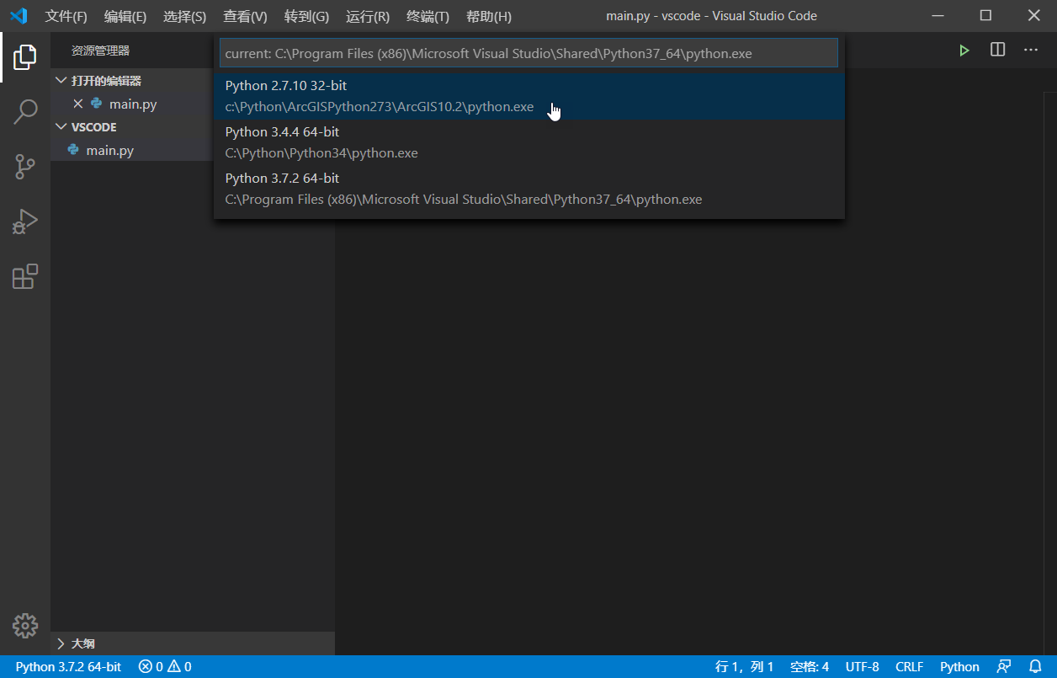Click CRLF line ending in status bar

[x=910, y=666]
